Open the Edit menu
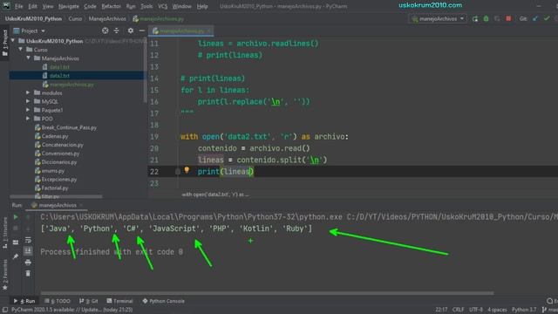This screenshot has width=558, height=314. [33, 6]
